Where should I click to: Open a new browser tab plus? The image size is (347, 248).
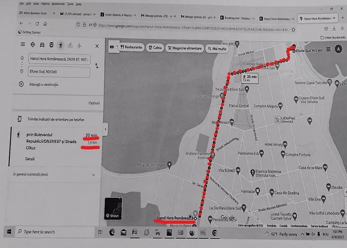[343, 18]
